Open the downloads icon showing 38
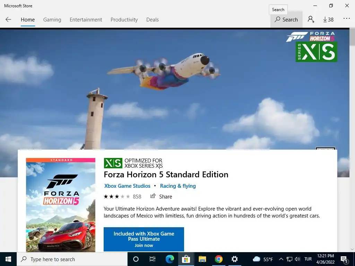The height and width of the screenshot is (266, 355). coord(328,20)
